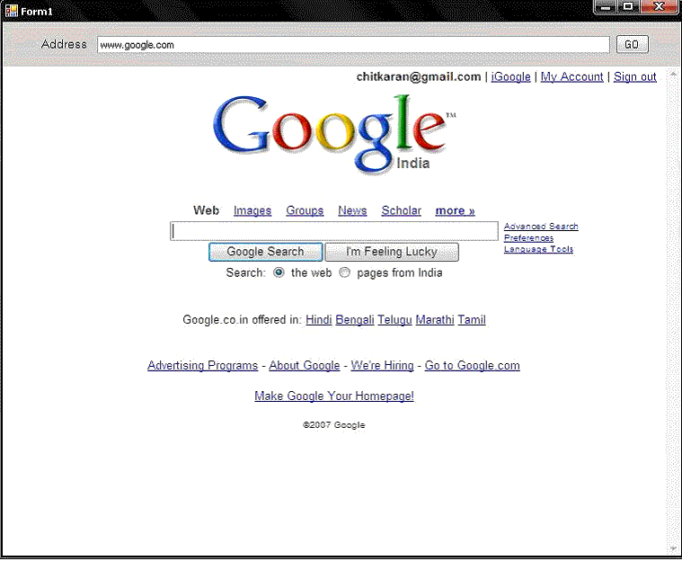Viewport: 682px width, 561px height.
Task: Maximize the Form1 window
Action: click(x=628, y=6)
